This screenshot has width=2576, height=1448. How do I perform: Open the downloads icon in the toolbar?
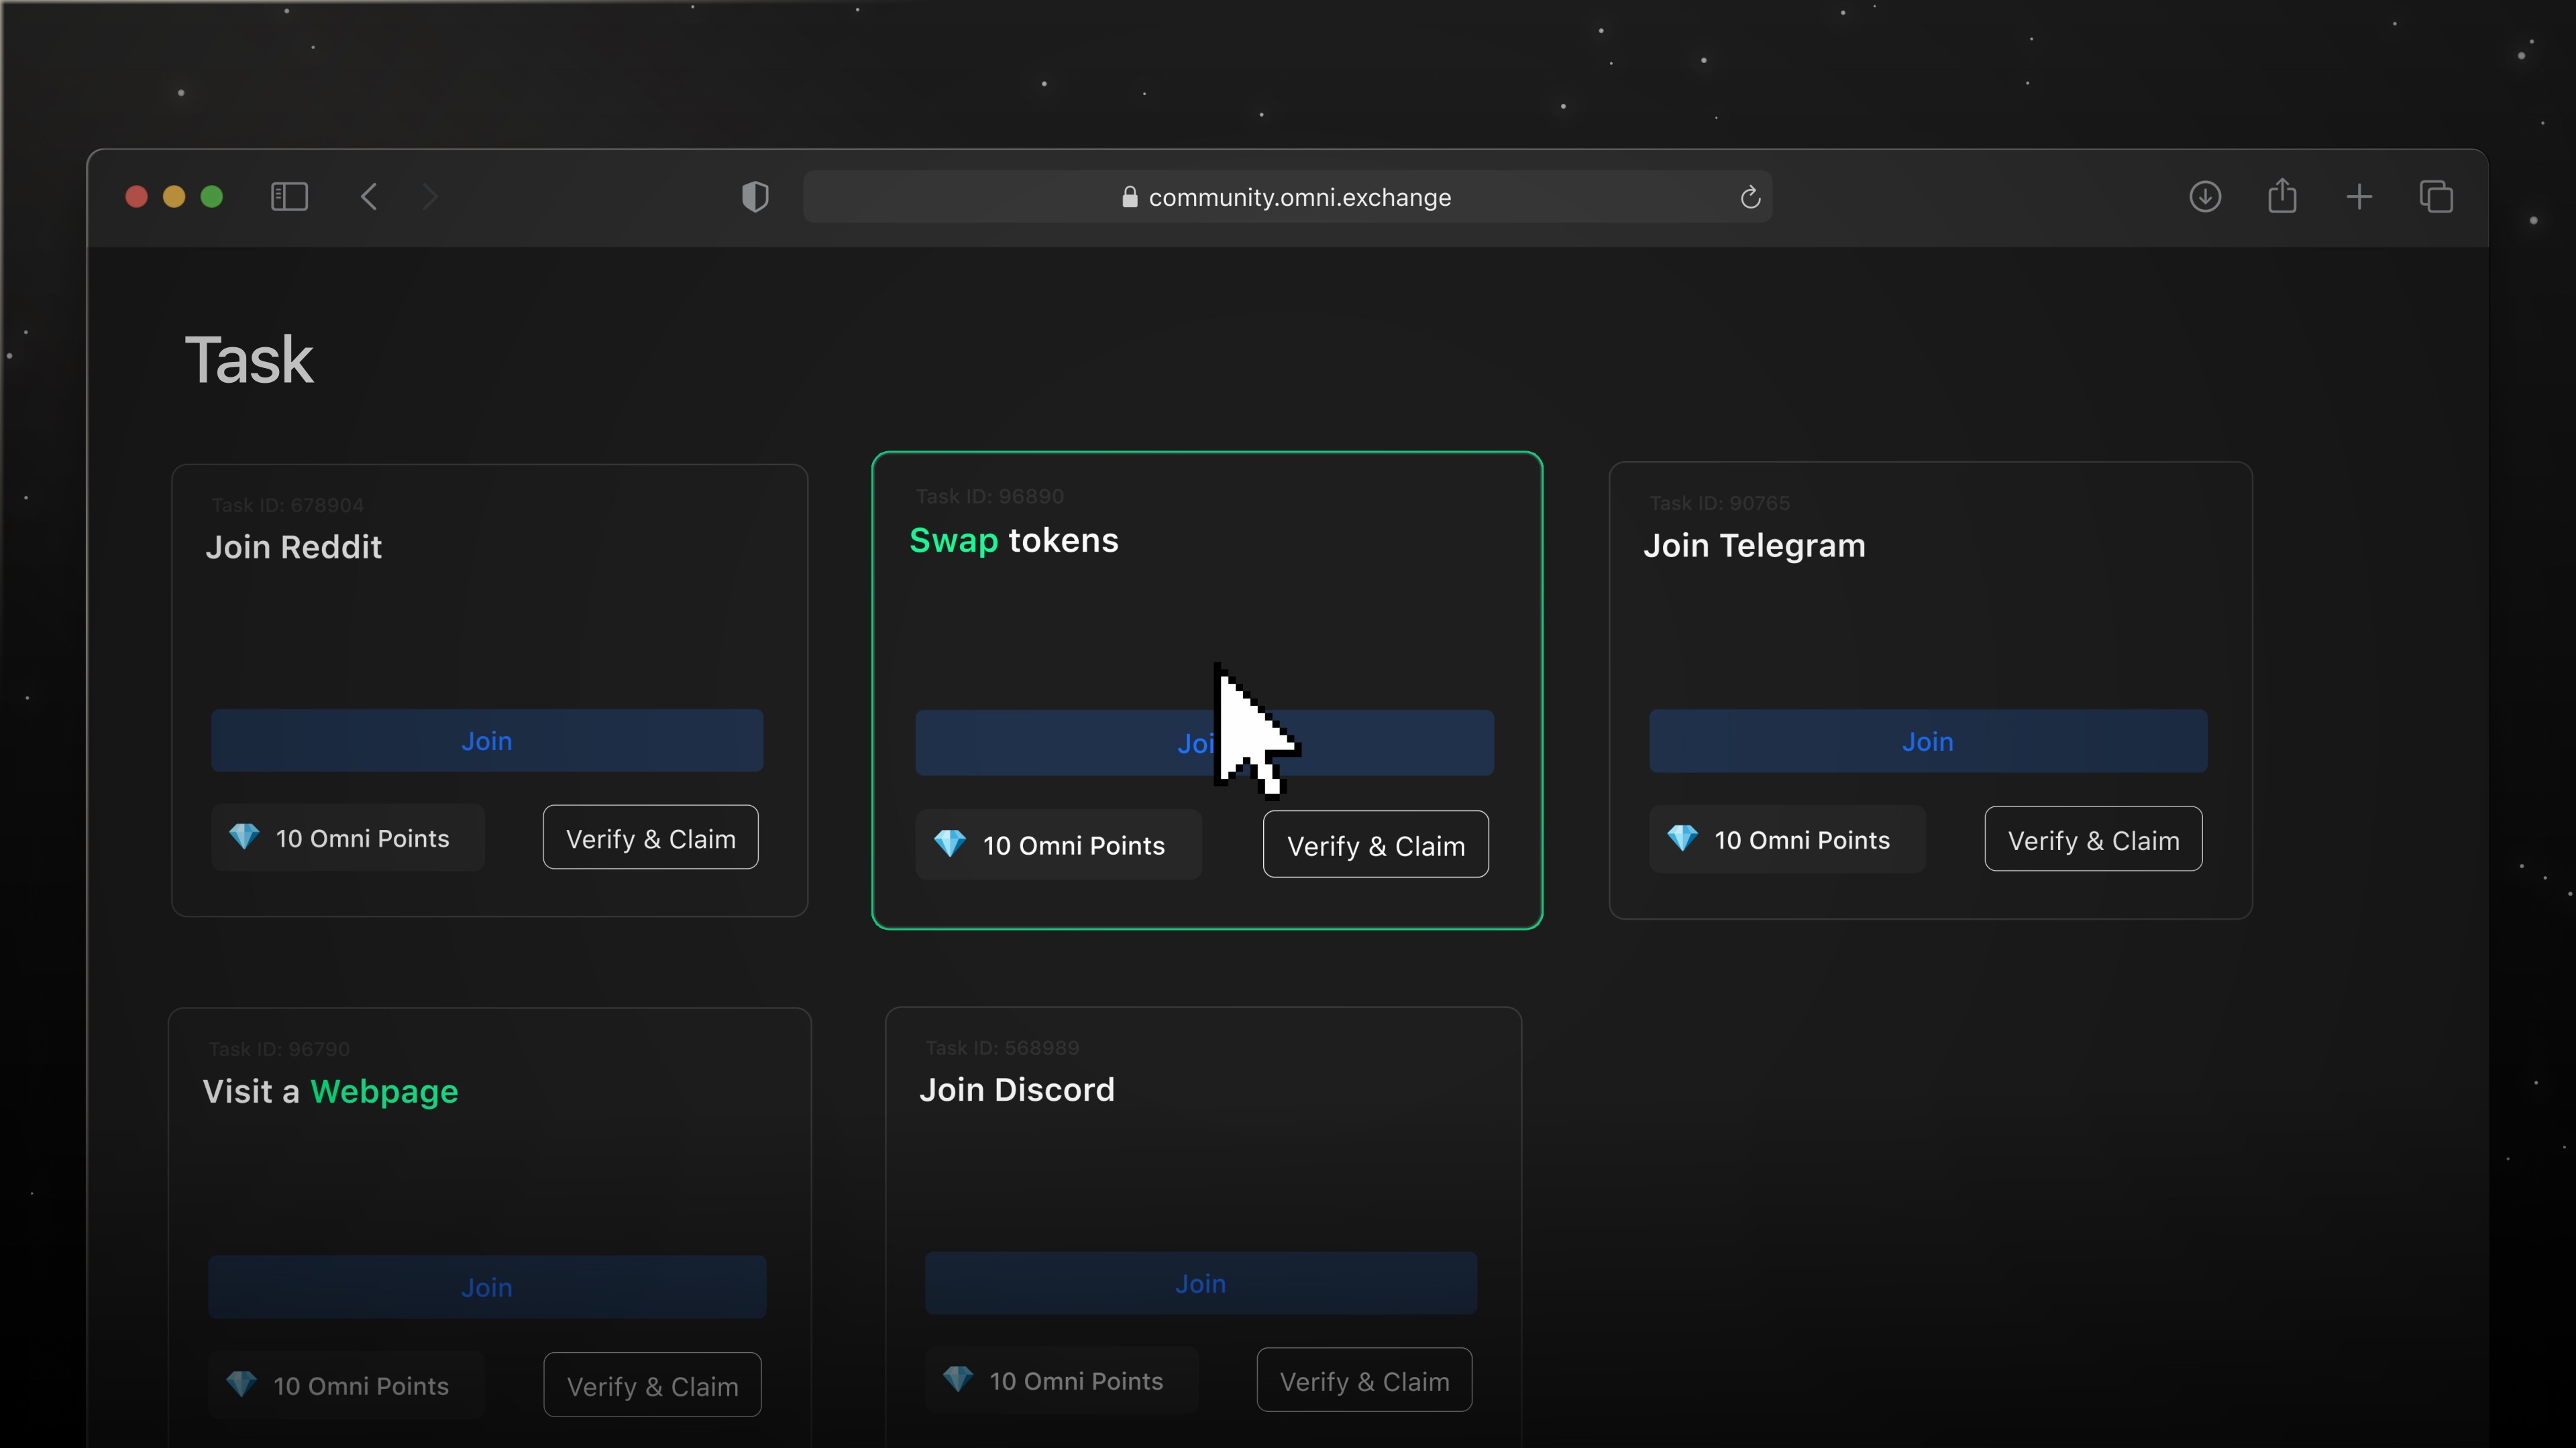tap(2205, 196)
